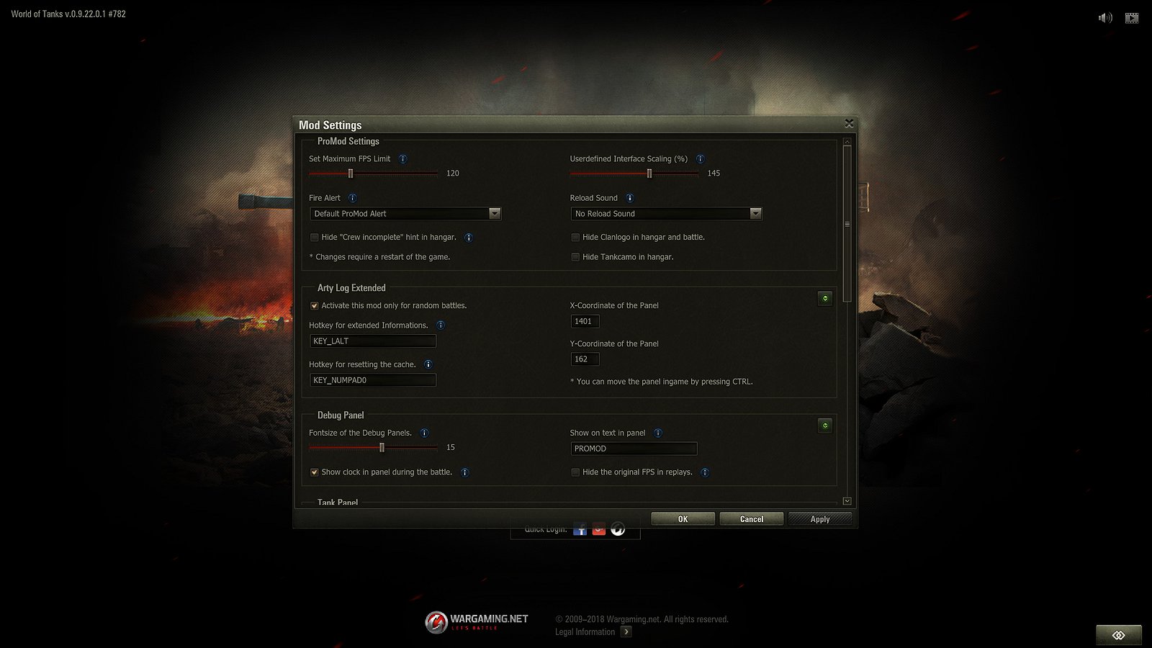The width and height of the screenshot is (1152, 648).
Task: Click the OK button
Action: click(683, 519)
